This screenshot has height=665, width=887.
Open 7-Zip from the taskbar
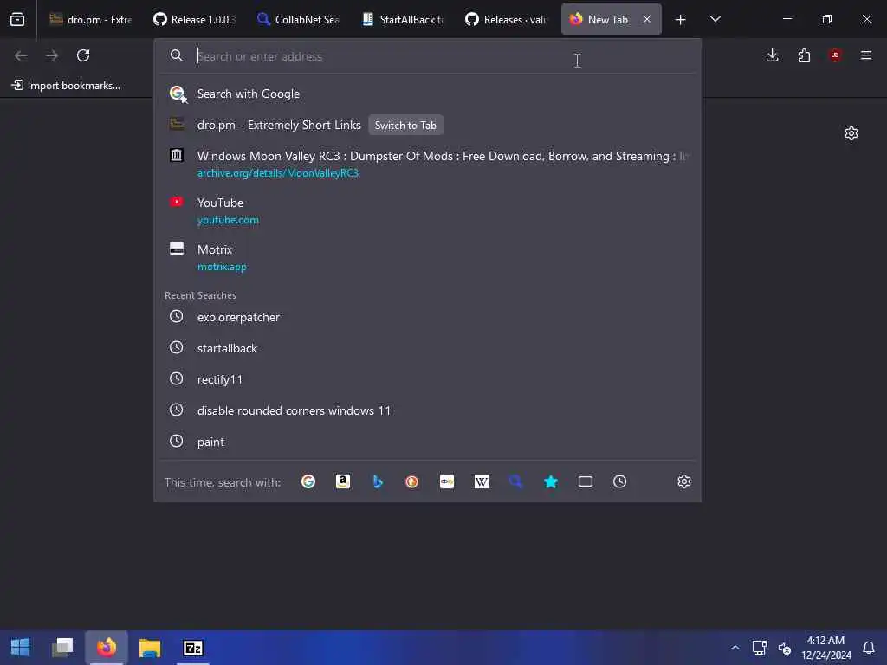tap(193, 648)
